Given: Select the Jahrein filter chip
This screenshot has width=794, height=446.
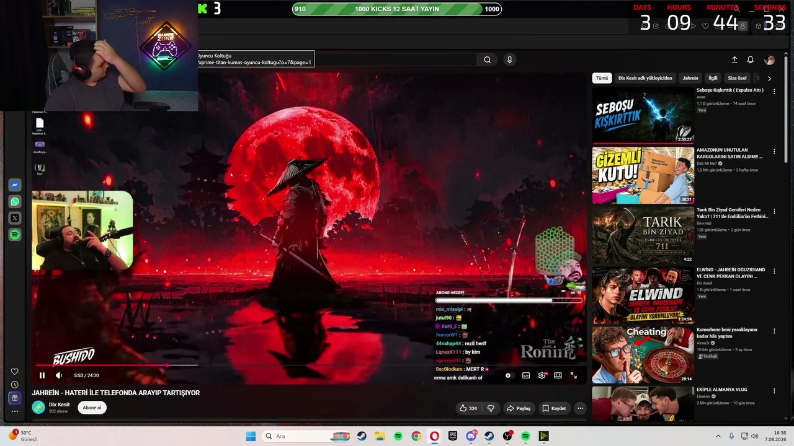Looking at the screenshot, I should click(x=690, y=78).
